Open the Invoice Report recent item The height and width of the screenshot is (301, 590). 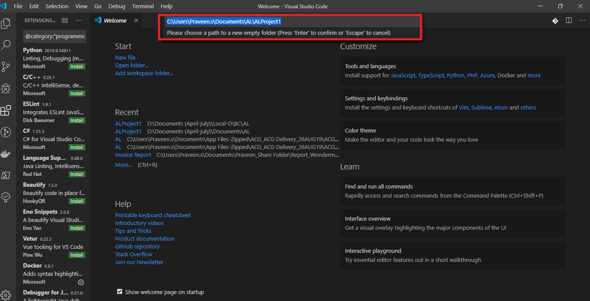coord(133,155)
